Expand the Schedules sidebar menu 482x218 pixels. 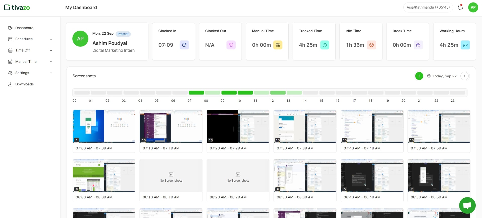tap(30, 39)
